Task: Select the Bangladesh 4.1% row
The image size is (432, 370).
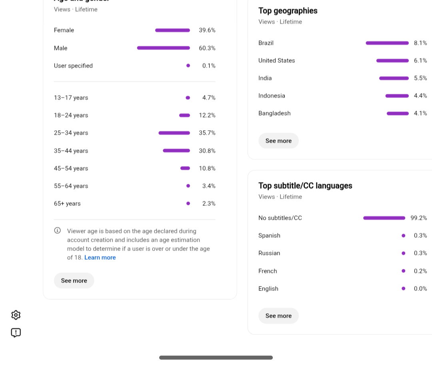Action: (342, 113)
